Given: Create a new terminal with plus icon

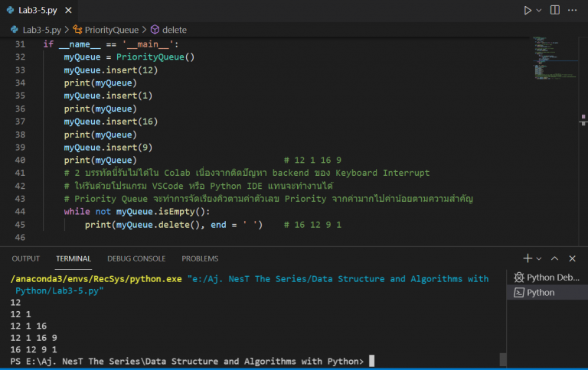Looking at the screenshot, I should (x=528, y=258).
